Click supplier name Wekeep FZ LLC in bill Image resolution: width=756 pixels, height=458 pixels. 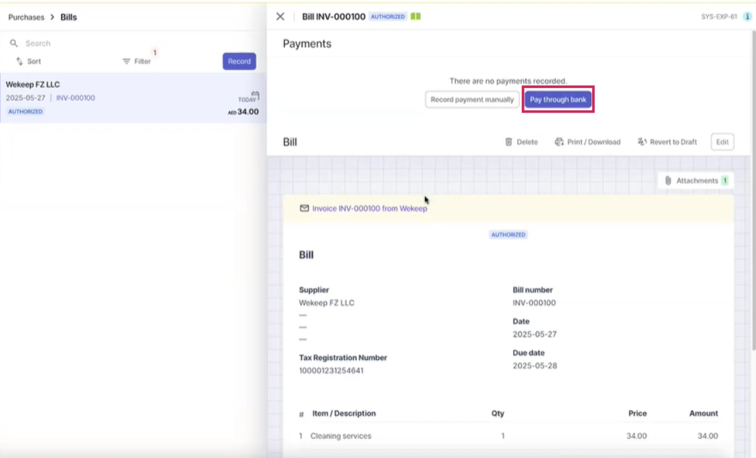pos(326,303)
